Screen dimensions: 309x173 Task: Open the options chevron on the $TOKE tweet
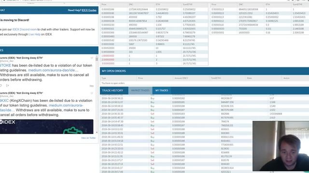tap(92, 58)
